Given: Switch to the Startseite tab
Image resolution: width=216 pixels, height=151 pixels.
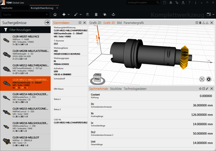Looking at the screenshot, I should tap(7, 8).
